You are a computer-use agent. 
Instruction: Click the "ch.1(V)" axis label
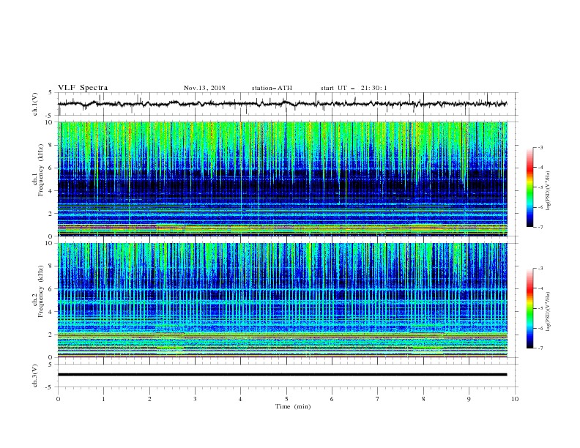click(35, 104)
